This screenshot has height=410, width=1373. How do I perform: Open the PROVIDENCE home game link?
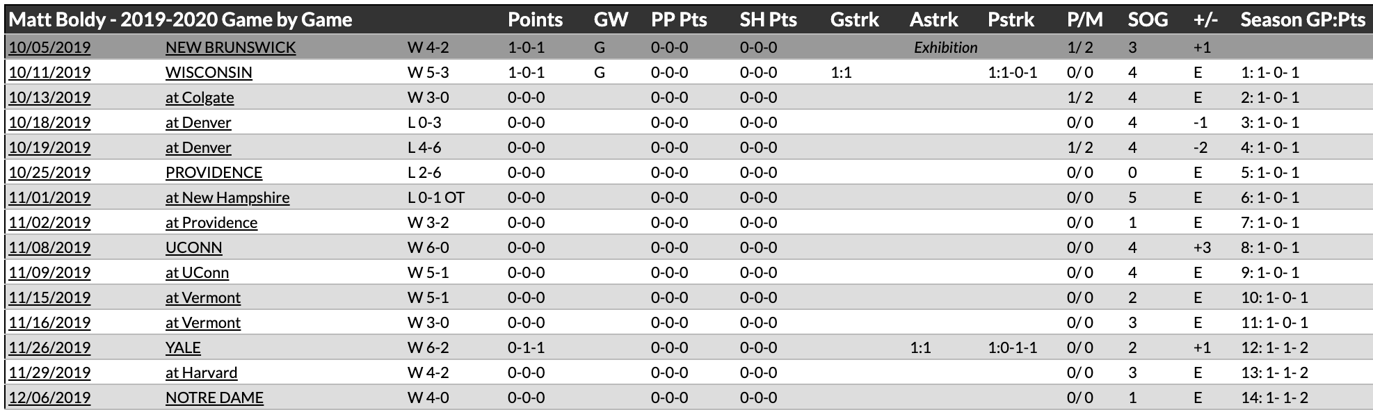pyautogui.click(x=214, y=173)
